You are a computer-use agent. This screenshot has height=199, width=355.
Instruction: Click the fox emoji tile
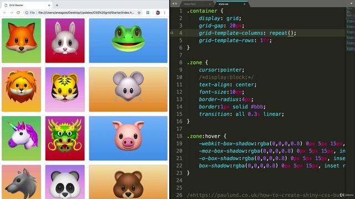(x=21, y=40)
